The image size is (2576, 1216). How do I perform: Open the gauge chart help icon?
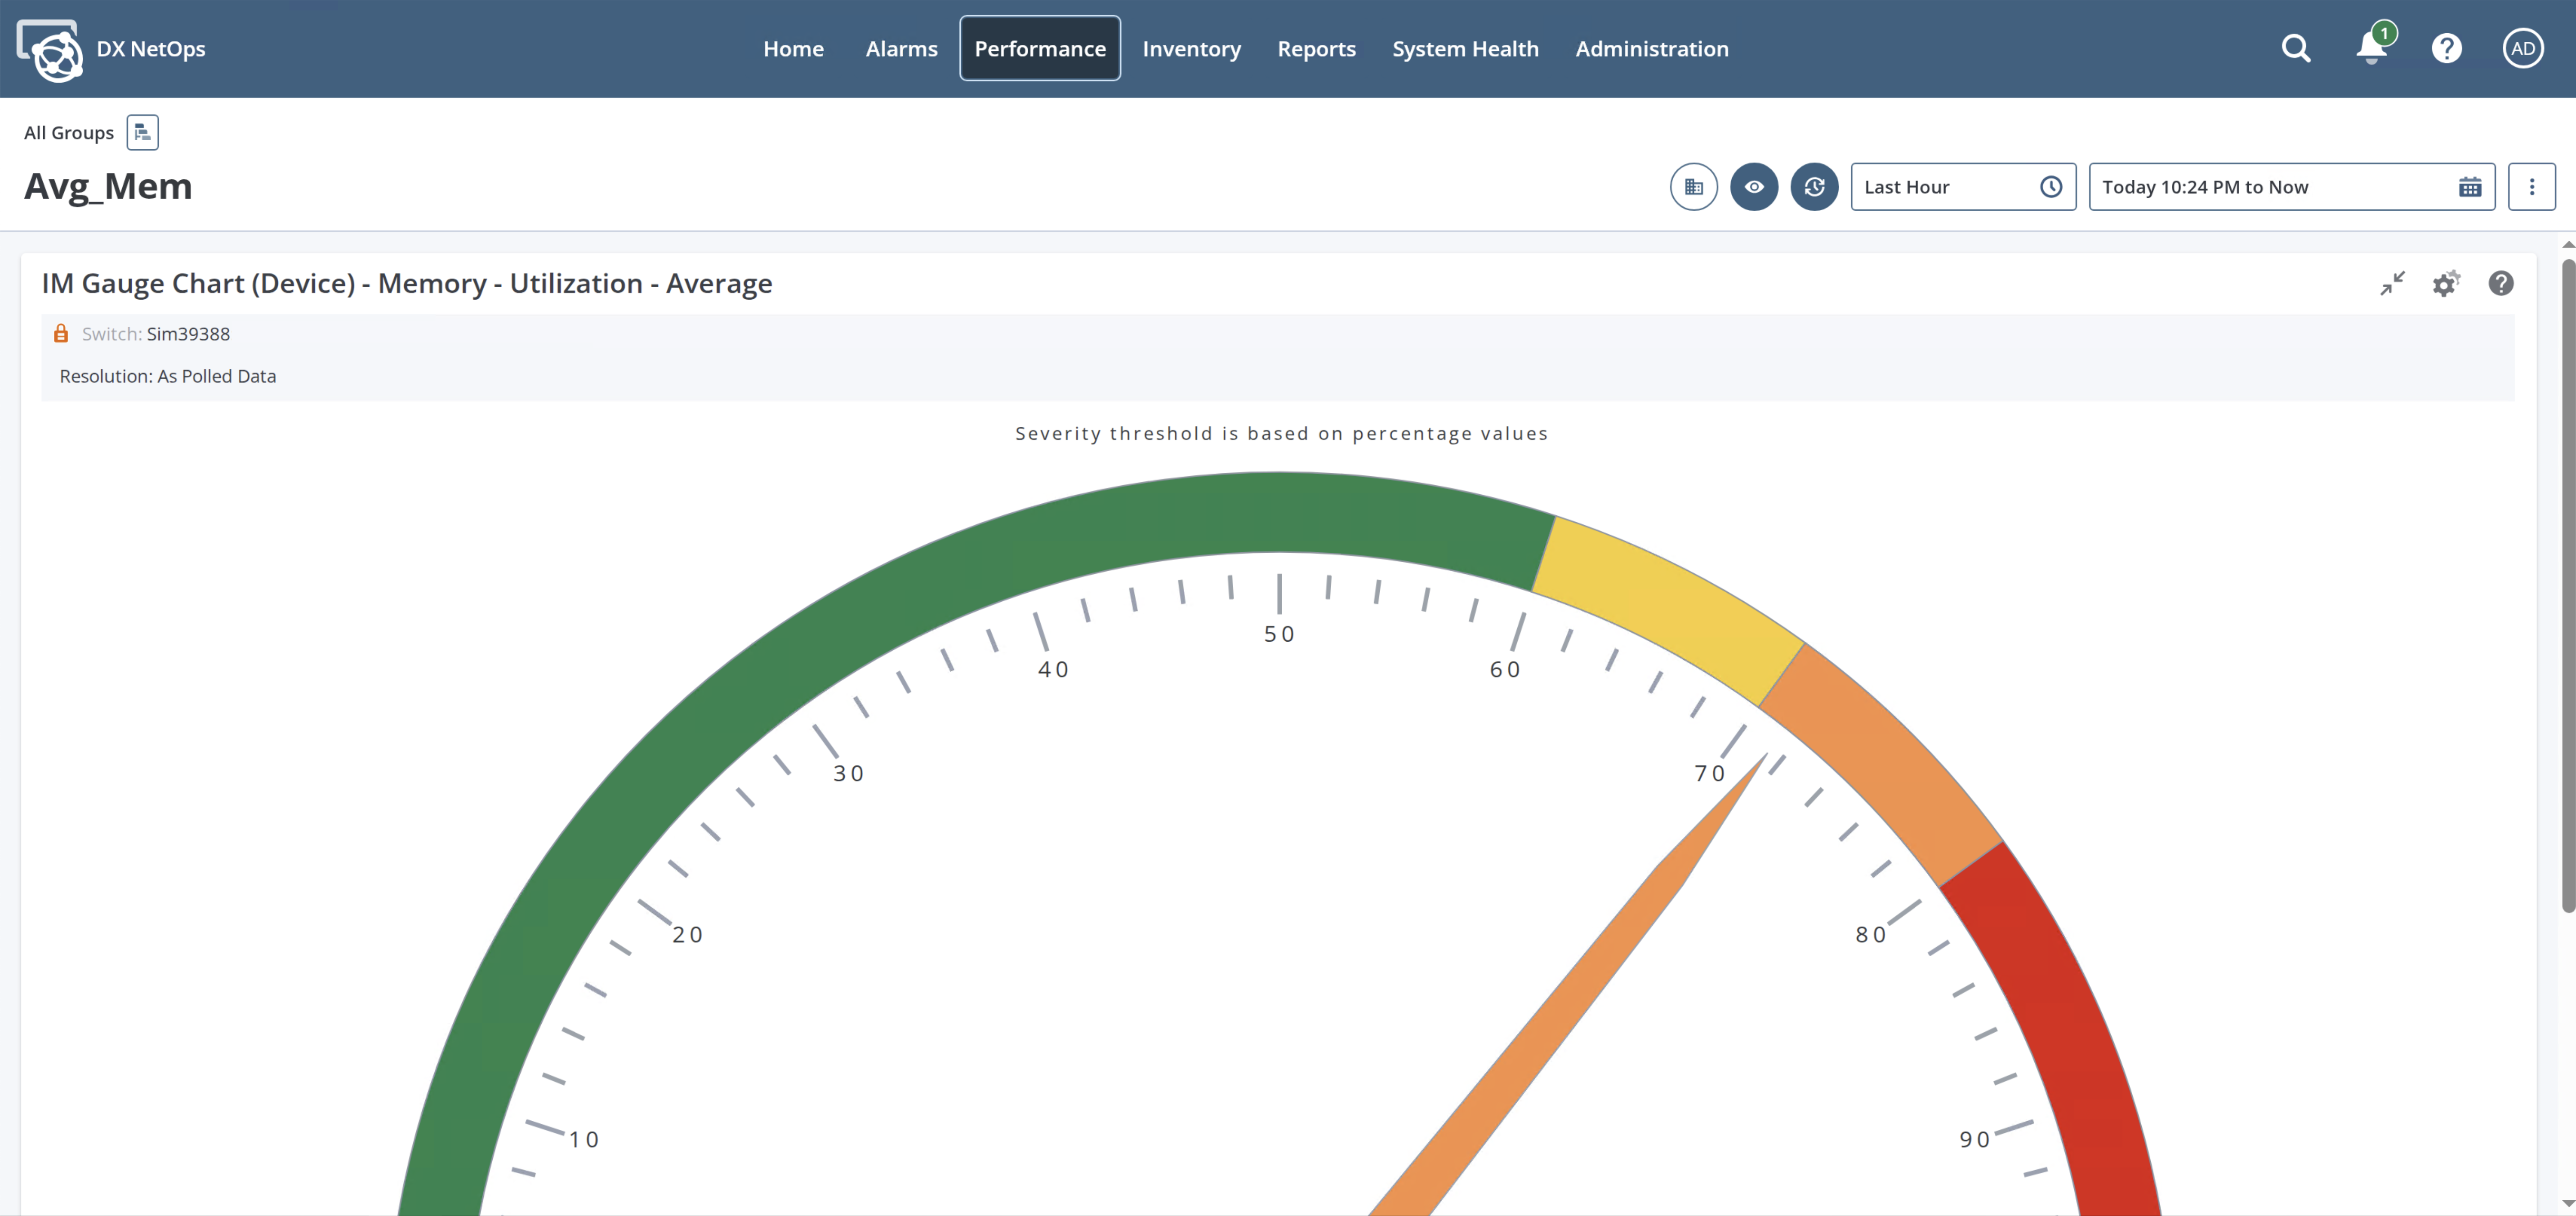tap(2500, 284)
